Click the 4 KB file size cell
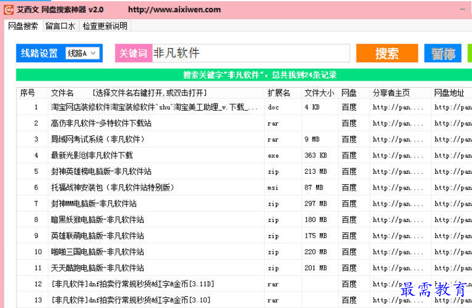Screen dimensions: 472x308 pos(312,107)
